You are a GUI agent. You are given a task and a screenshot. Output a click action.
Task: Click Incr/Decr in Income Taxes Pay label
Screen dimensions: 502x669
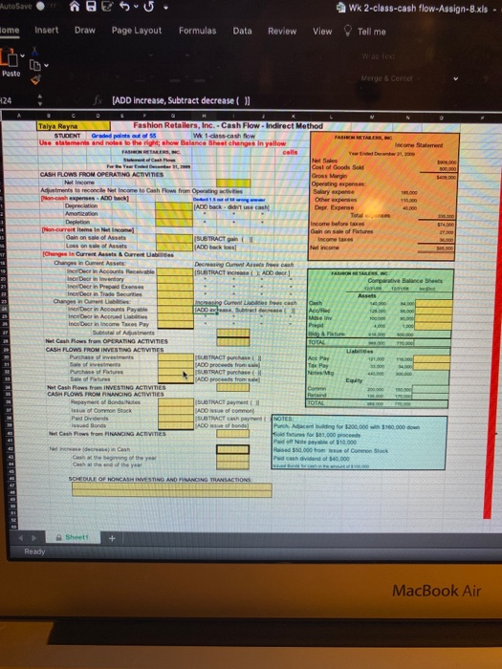point(109,324)
